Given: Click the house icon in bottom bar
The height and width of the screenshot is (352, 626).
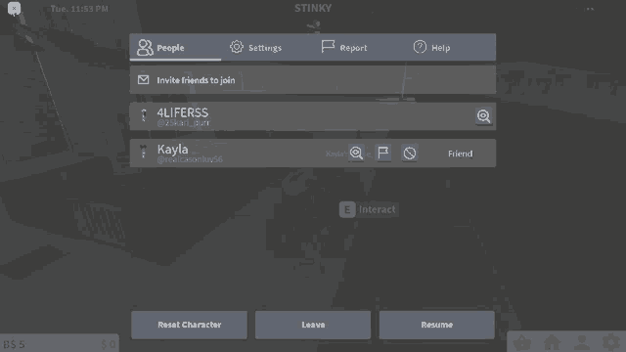Looking at the screenshot, I should [x=552, y=342].
